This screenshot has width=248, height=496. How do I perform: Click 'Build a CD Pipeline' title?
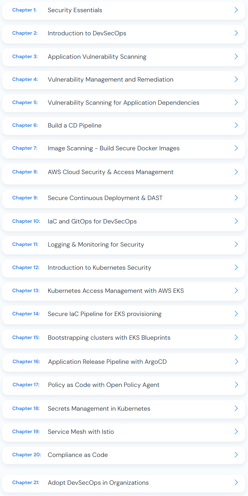(75, 125)
